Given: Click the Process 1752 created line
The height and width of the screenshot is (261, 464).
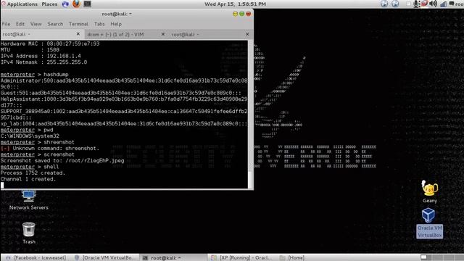Looking at the screenshot, I should pos(33,173).
